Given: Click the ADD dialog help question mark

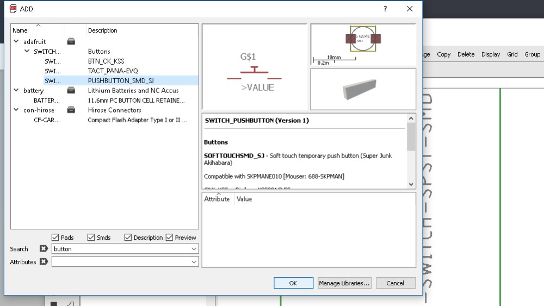Looking at the screenshot, I should [x=385, y=9].
